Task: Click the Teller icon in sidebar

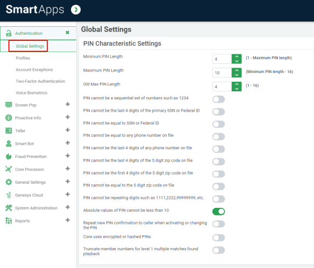Action: point(9,131)
